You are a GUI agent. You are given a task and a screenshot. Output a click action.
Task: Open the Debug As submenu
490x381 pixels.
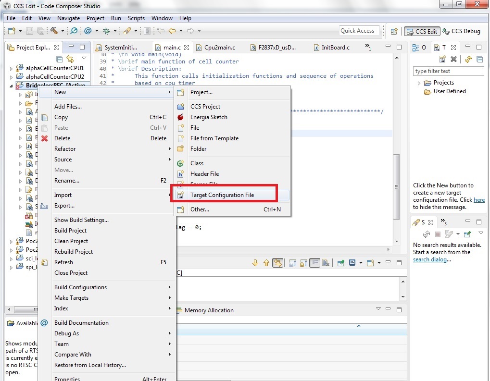[107, 333]
